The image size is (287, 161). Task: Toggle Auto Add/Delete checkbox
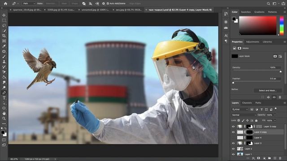[x=108, y=4]
